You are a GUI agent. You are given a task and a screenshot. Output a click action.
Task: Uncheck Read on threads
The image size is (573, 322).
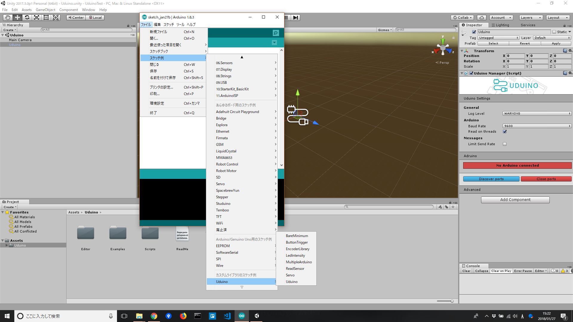click(x=505, y=131)
